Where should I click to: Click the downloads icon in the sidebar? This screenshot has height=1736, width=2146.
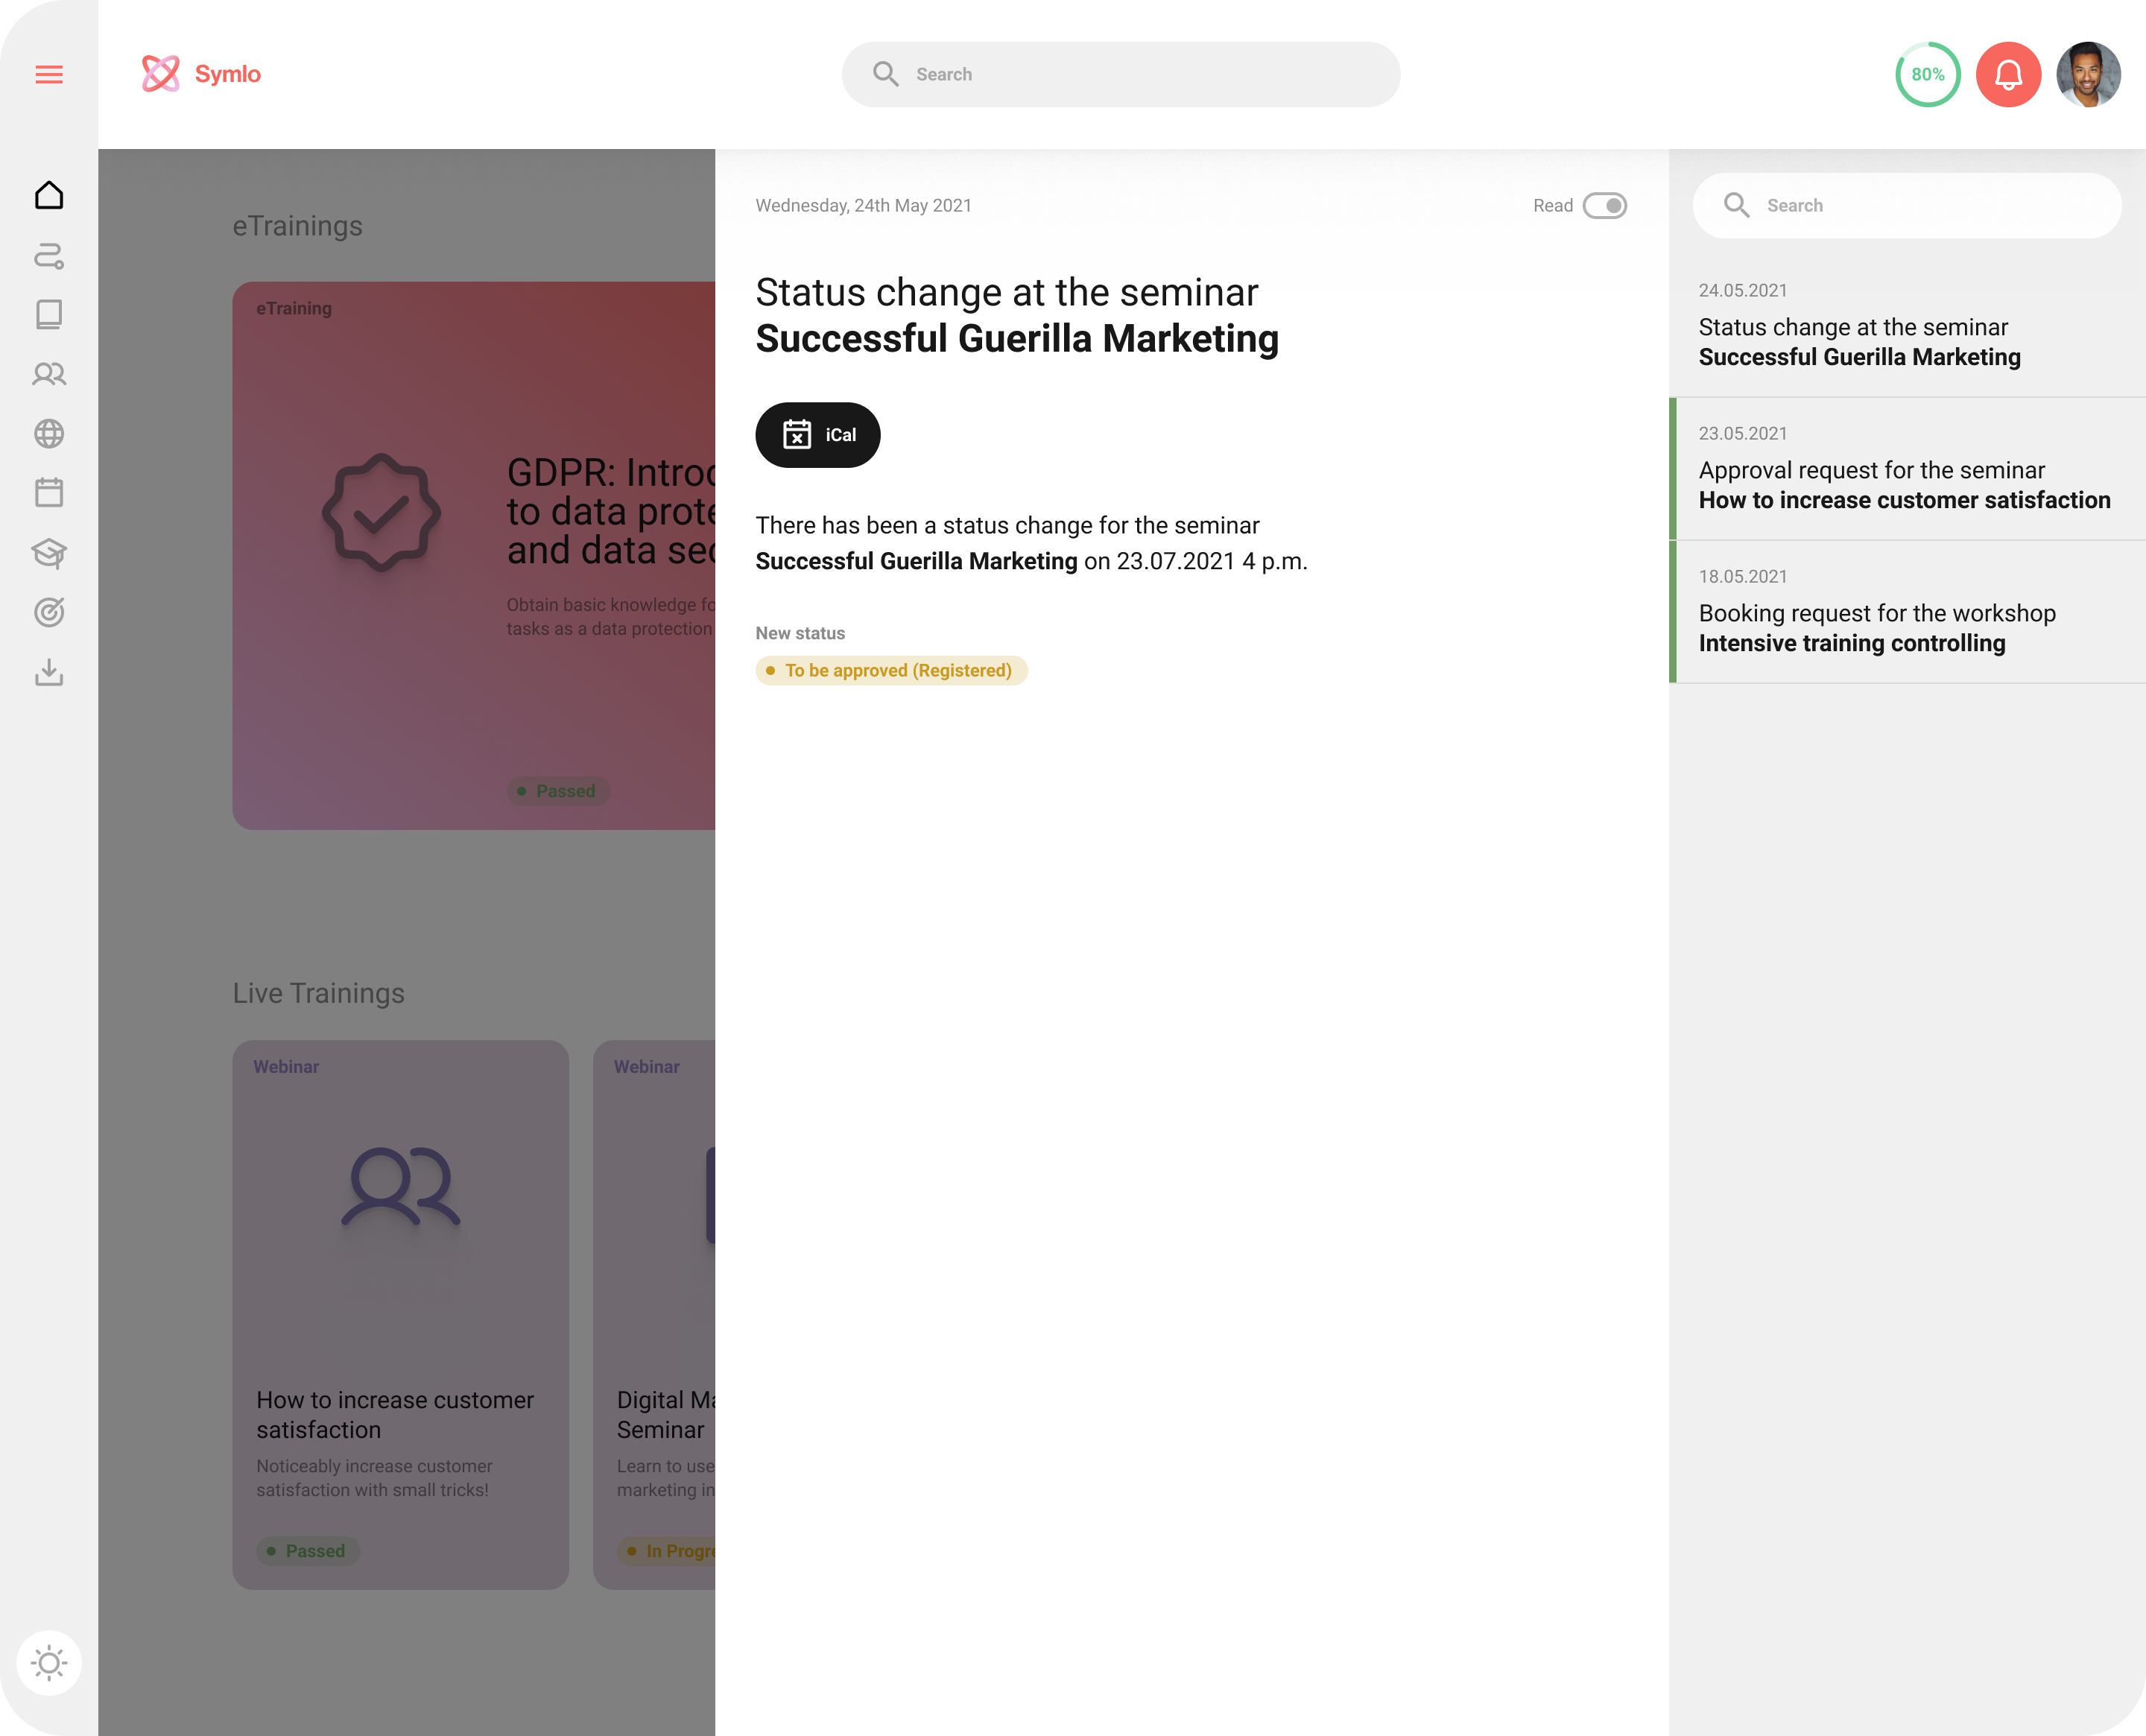click(x=49, y=672)
